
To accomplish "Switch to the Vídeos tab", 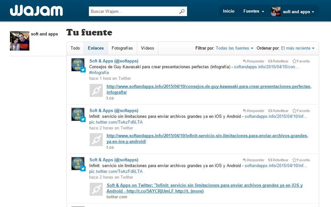I will pos(148,48).
